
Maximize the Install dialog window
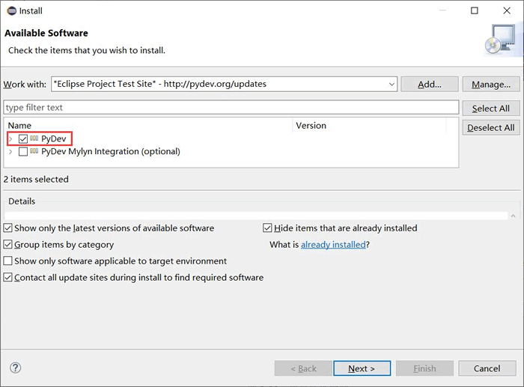pos(474,10)
